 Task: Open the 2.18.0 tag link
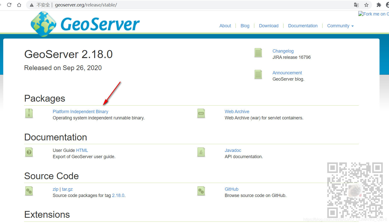click(118, 195)
